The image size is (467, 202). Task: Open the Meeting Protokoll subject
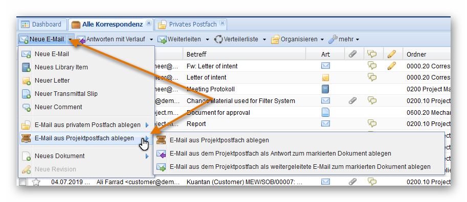pyautogui.click(x=210, y=89)
